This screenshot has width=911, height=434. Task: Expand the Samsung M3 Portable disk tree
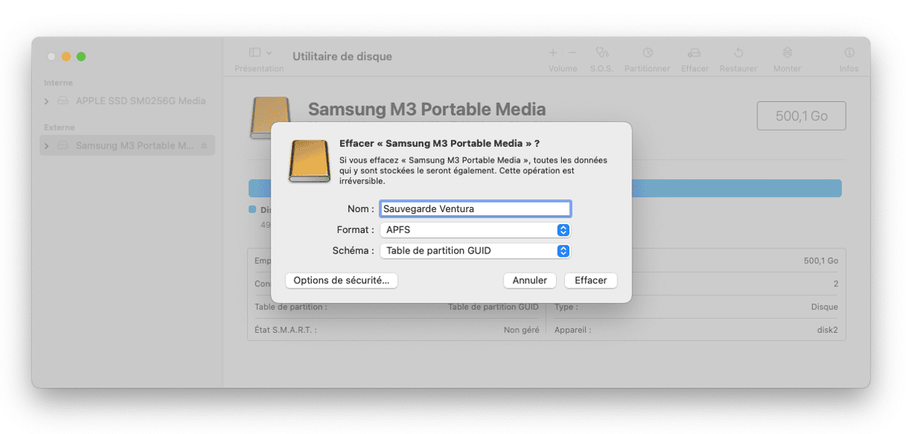pyautogui.click(x=46, y=146)
